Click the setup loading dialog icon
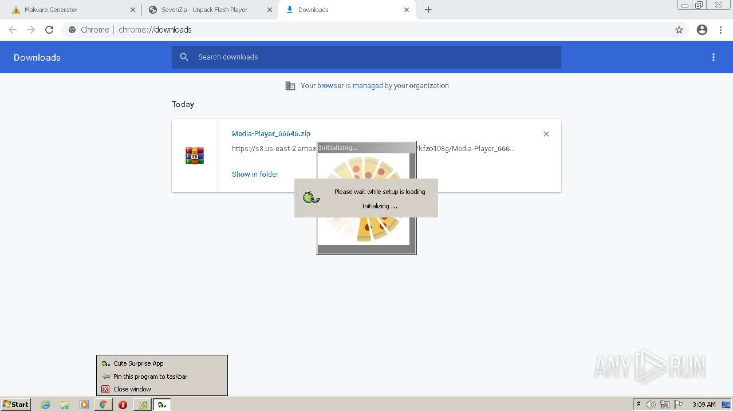Viewport: 733px width, 412px height. pyautogui.click(x=312, y=198)
